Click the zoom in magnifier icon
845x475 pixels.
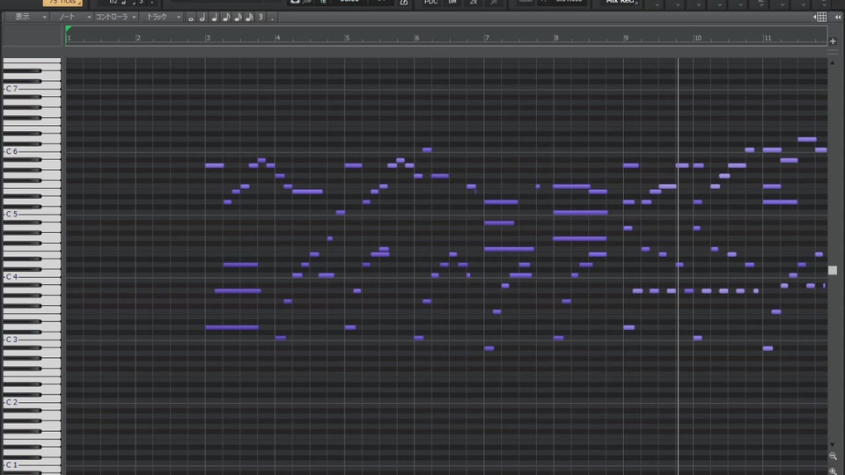coord(833,471)
